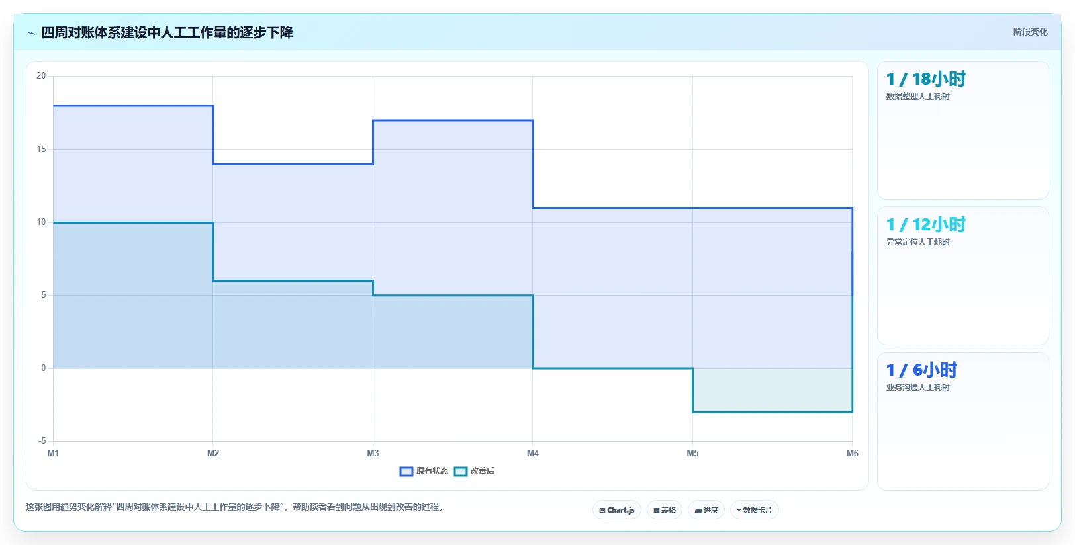Select the 1 / 12小时 data card
Viewport: 1075px width, 545px height.
click(962, 276)
